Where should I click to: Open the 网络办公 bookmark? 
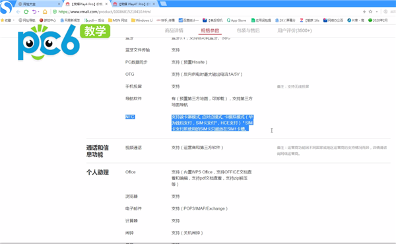click(x=333, y=20)
